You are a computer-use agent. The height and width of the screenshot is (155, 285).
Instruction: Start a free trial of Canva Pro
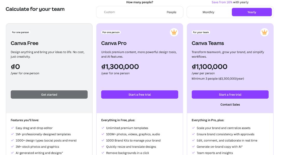(140, 95)
